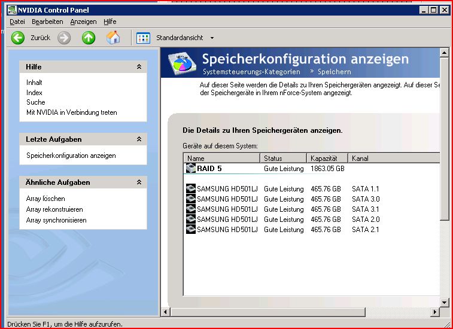Viewport: 453px width, 329px height.
Task: Sort by the Kanal column header
Action: pos(394,159)
